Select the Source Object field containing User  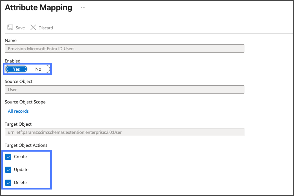[124, 89]
